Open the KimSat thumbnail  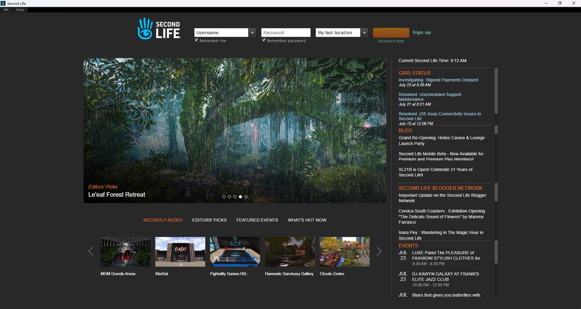tap(180, 251)
